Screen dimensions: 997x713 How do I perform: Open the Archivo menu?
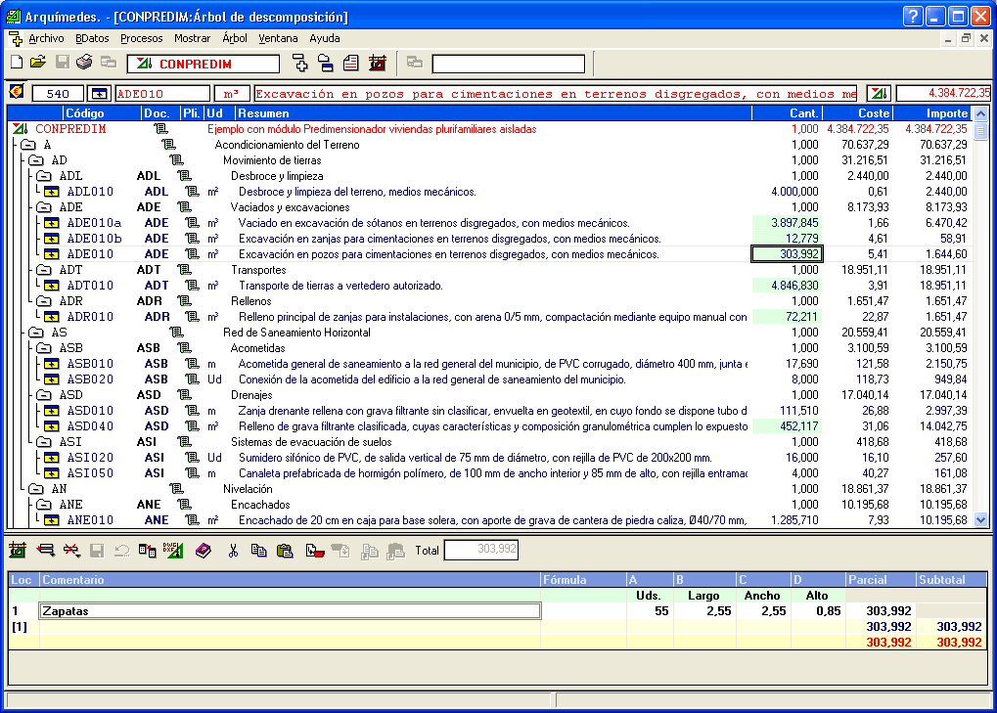(x=46, y=39)
